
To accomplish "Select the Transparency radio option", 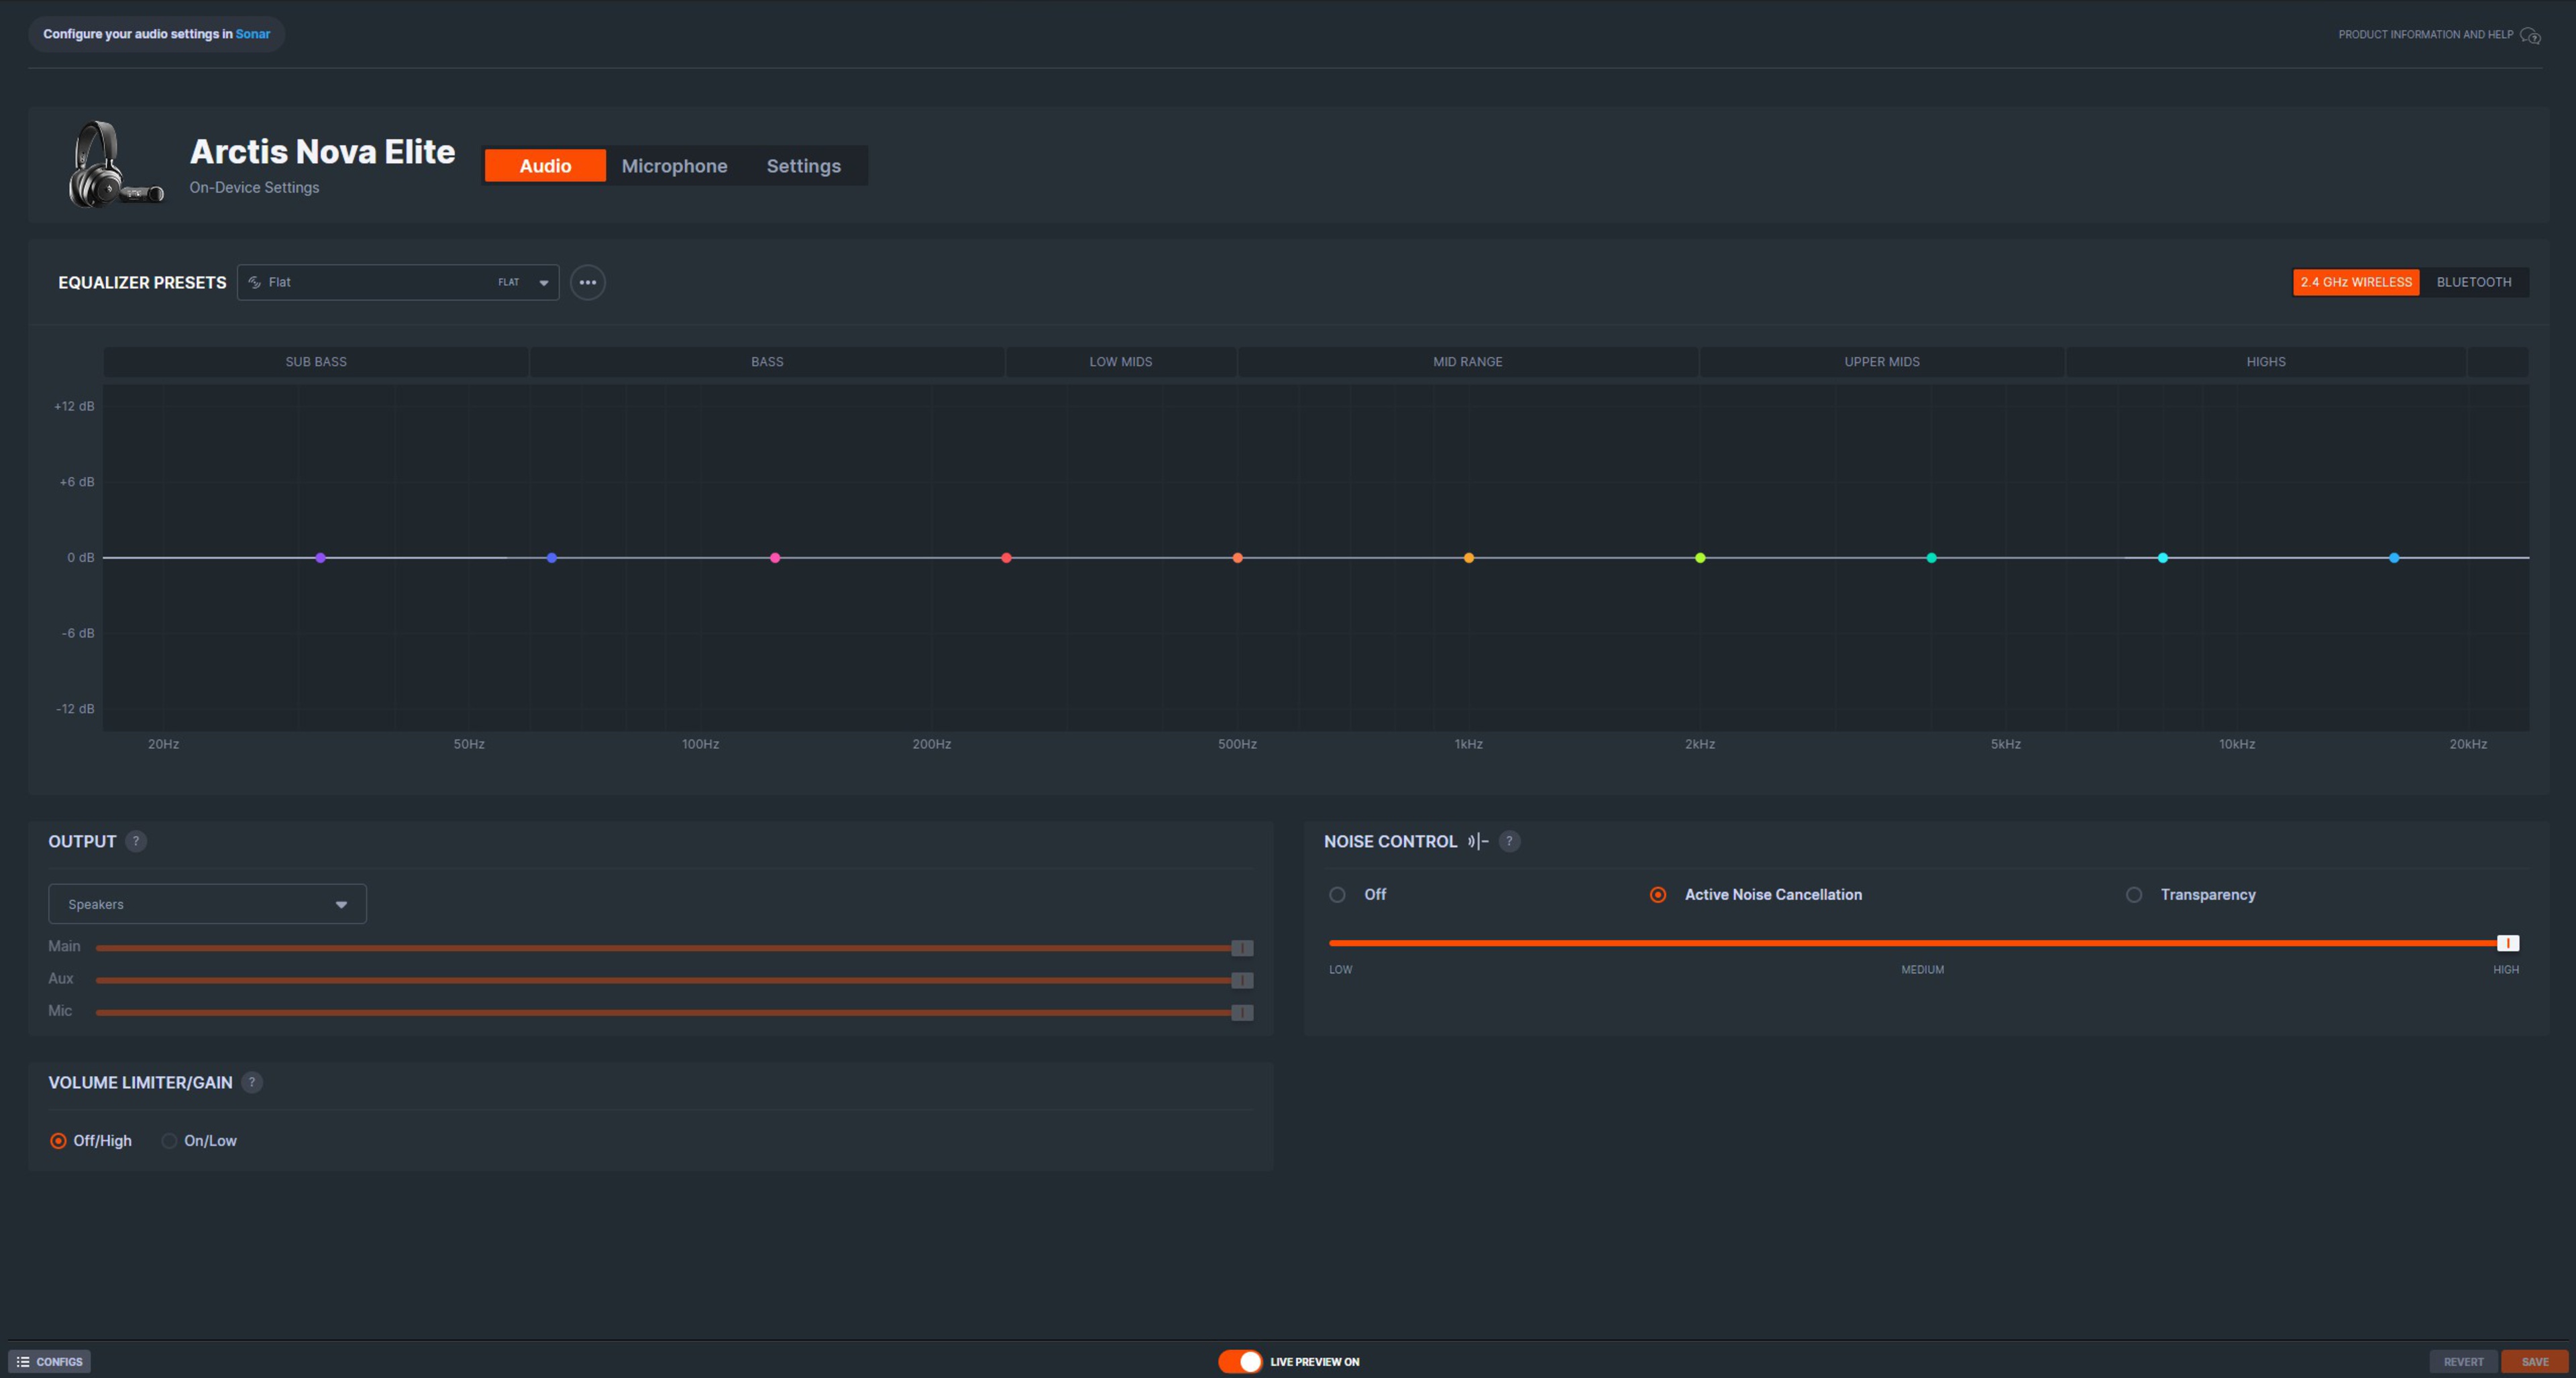I will (x=2133, y=894).
